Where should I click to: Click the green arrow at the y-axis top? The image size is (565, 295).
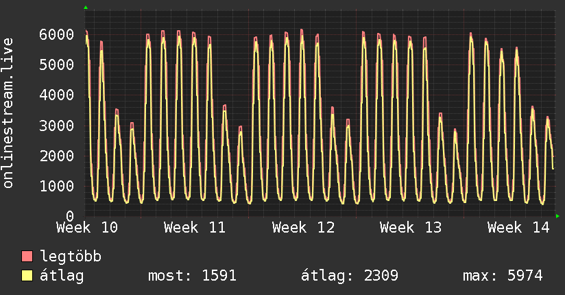pos(86,8)
